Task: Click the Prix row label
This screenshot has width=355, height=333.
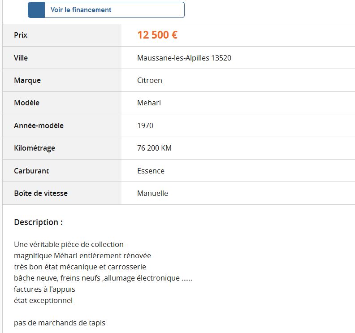Action: click(x=21, y=35)
